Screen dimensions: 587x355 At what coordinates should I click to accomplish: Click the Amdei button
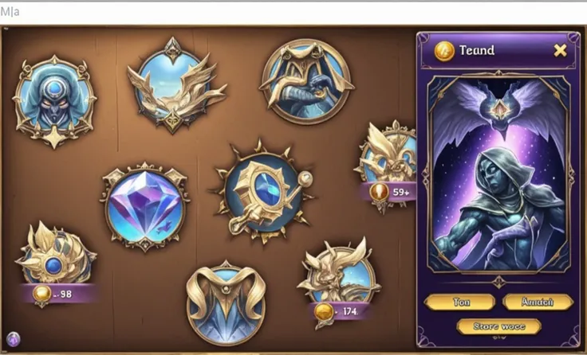point(538,302)
